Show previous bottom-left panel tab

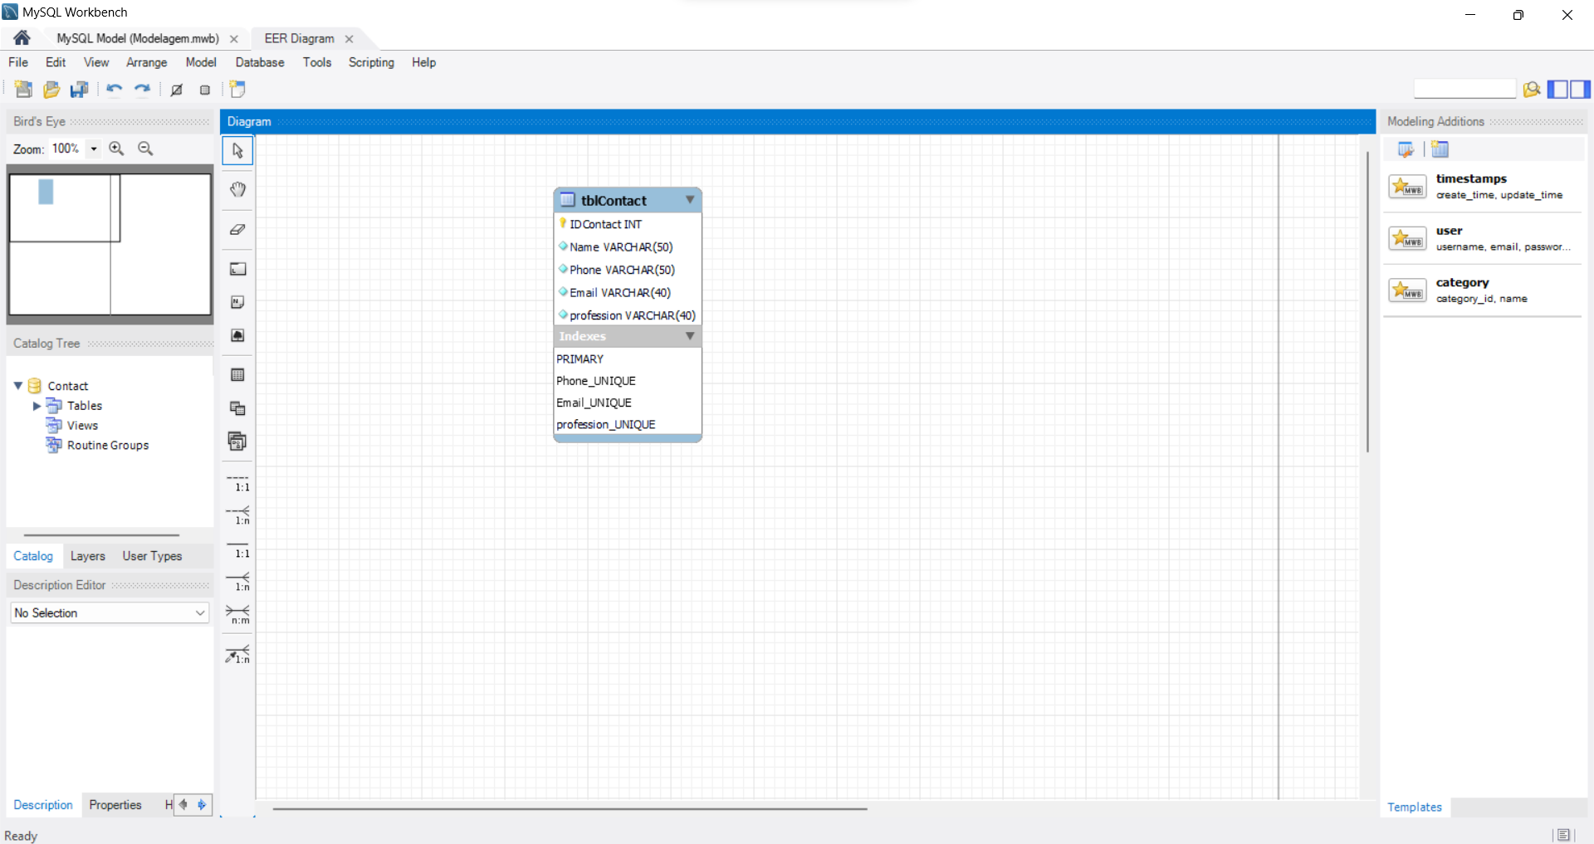coord(183,805)
